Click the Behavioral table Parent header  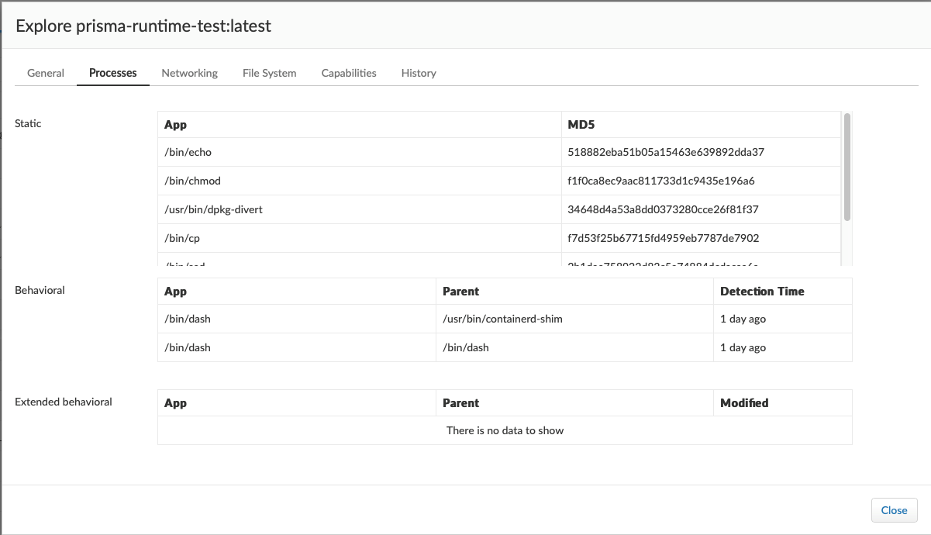click(x=460, y=292)
